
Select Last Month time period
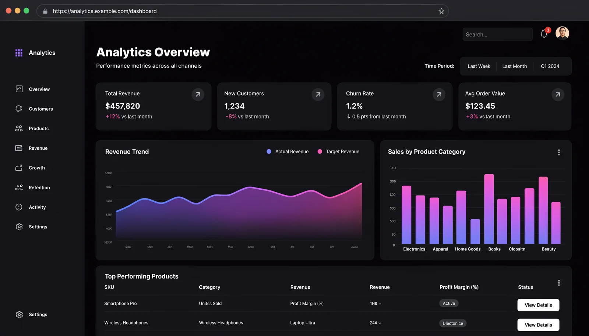514,66
